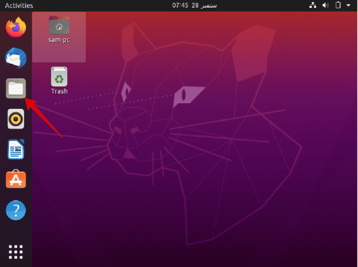Open LibreOffice Writer
The image size is (358, 267).
click(15, 149)
